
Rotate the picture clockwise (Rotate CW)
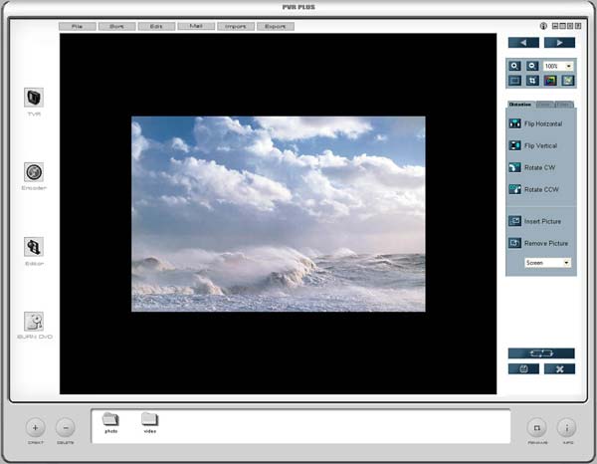(x=514, y=167)
